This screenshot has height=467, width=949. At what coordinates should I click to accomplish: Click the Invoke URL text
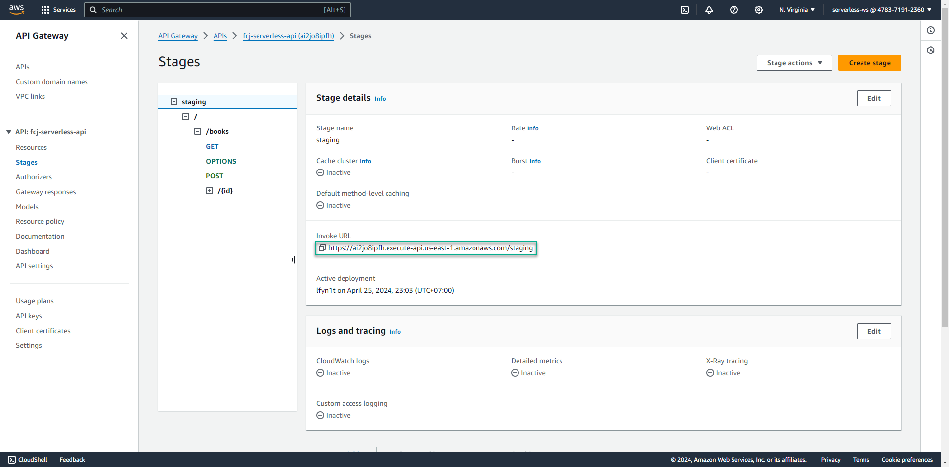[431, 248]
